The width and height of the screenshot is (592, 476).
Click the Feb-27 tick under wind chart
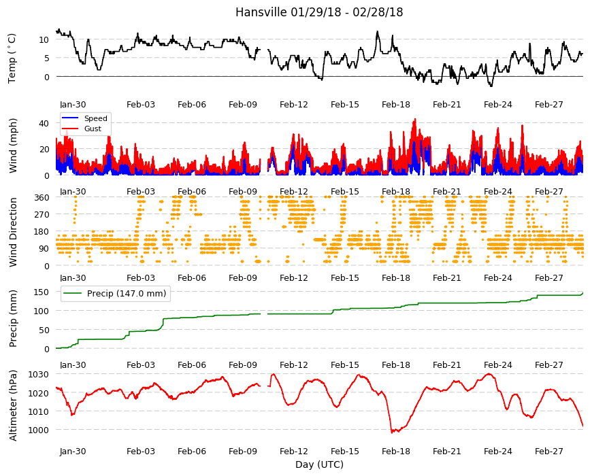pos(549,192)
